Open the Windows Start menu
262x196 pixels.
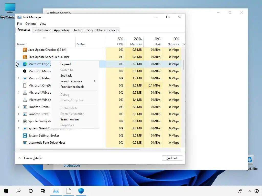pyautogui.click(x=6, y=191)
